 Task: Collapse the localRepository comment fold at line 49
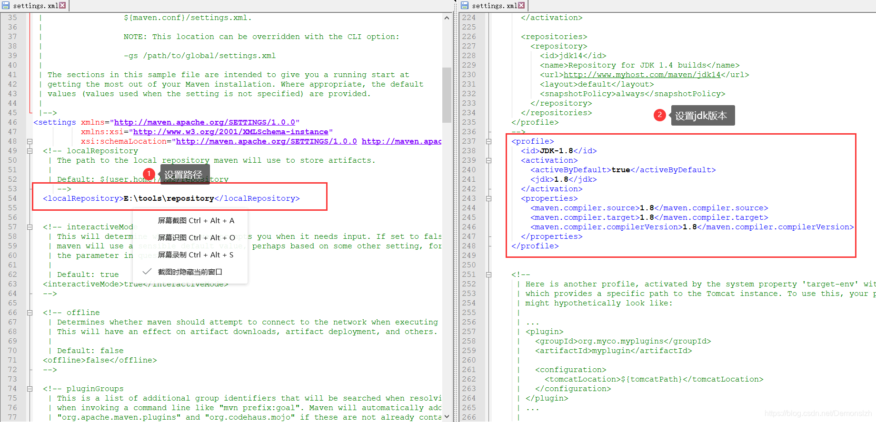(30, 151)
